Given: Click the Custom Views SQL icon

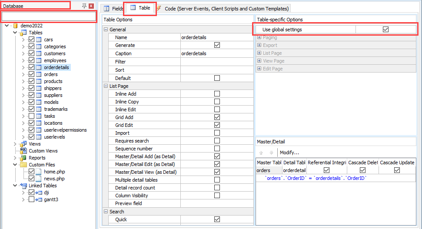Looking at the screenshot, I should [23, 151].
